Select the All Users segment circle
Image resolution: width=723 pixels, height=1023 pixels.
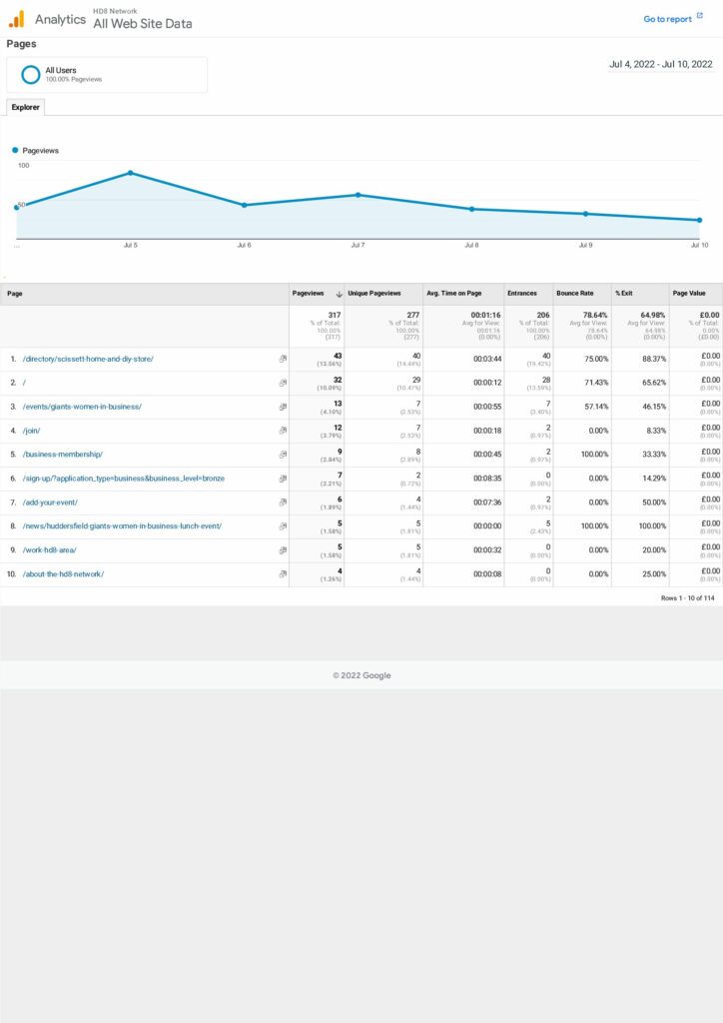(x=31, y=74)
